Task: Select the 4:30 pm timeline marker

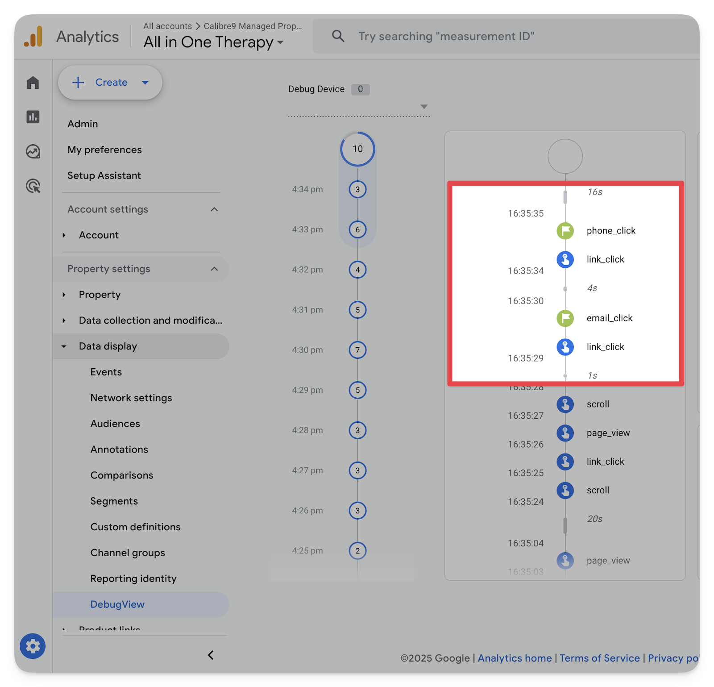Action: [357, 350]
